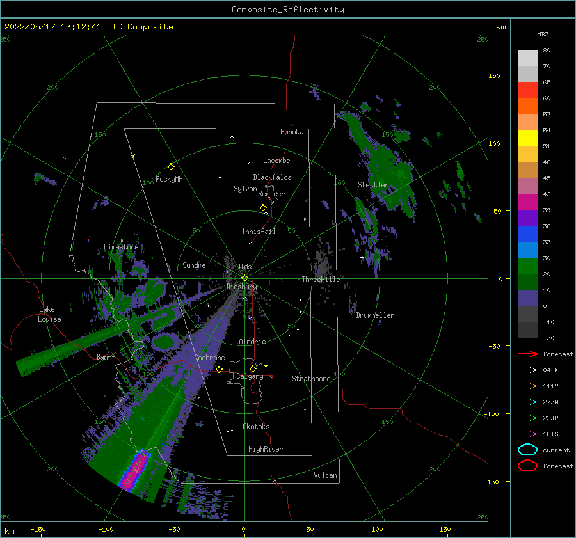Click the red forecast arrow in legend
Image resolution: width=576 pixels, height=538 pixels.
pos(527,354)
